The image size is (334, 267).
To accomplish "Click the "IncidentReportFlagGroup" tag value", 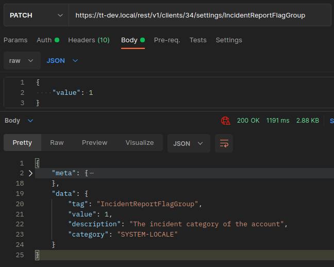I will tap(147, 204).
